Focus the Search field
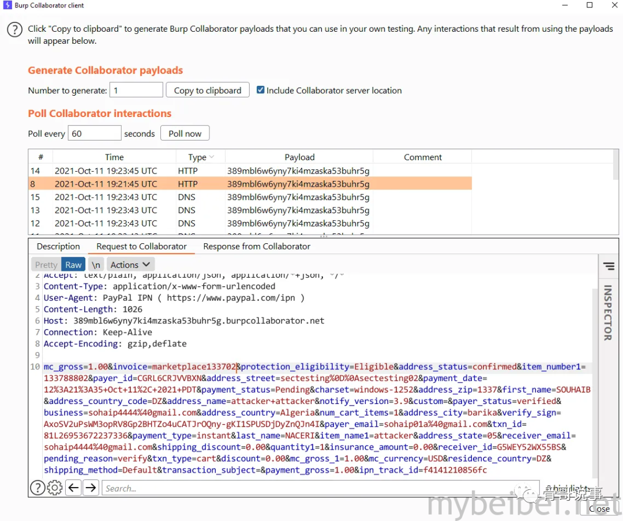 pyautogui.click(x=320, y=489)
